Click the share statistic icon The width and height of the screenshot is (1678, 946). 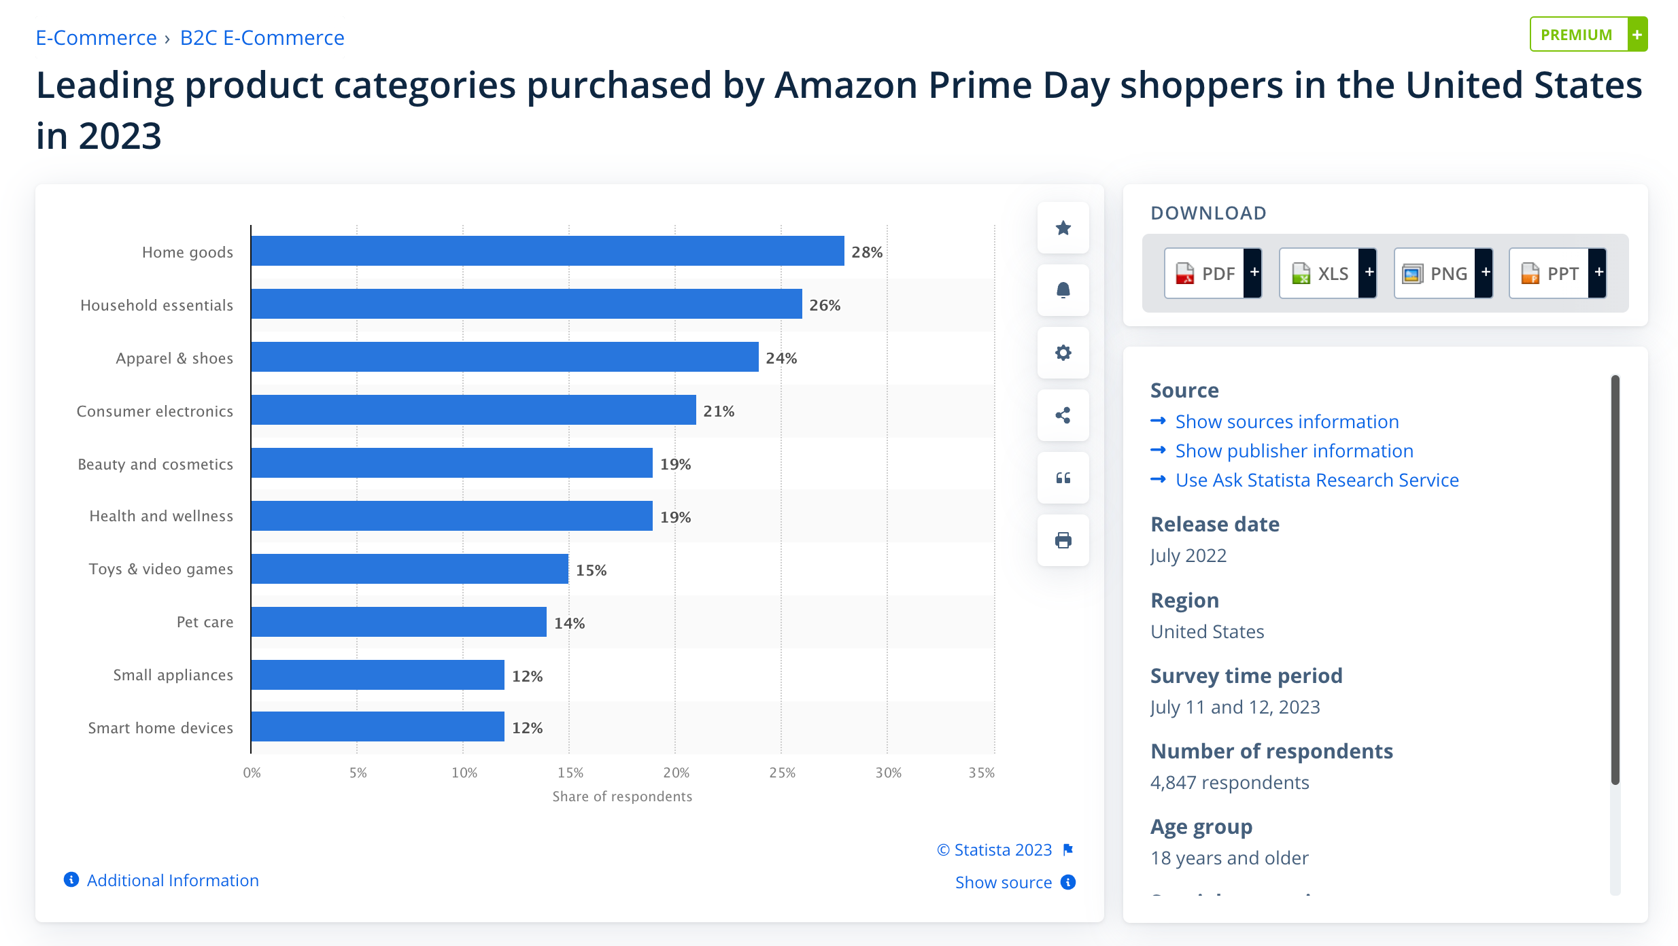(1063, 415)
